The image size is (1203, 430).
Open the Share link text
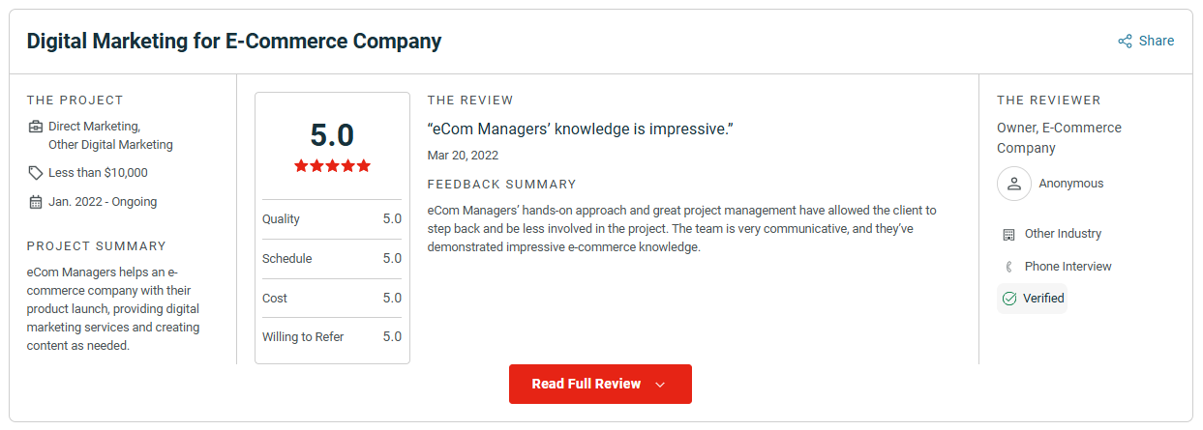click(1157, 42)
